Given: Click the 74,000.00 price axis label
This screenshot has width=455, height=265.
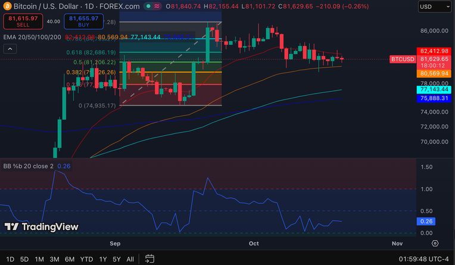Looking at the screenshot, I should [434, 112].
